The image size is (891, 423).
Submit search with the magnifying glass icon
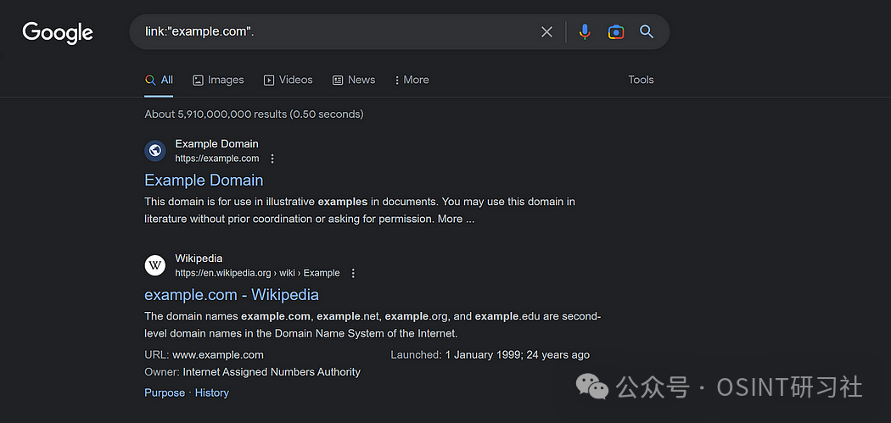point(647,32)
